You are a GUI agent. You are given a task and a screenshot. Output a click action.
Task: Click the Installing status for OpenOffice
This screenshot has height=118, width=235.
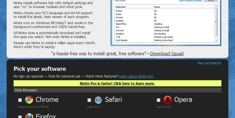click(x=158, y=24)
